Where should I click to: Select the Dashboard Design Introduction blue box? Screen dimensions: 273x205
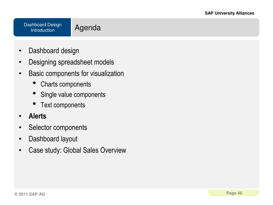pos(42,27)
